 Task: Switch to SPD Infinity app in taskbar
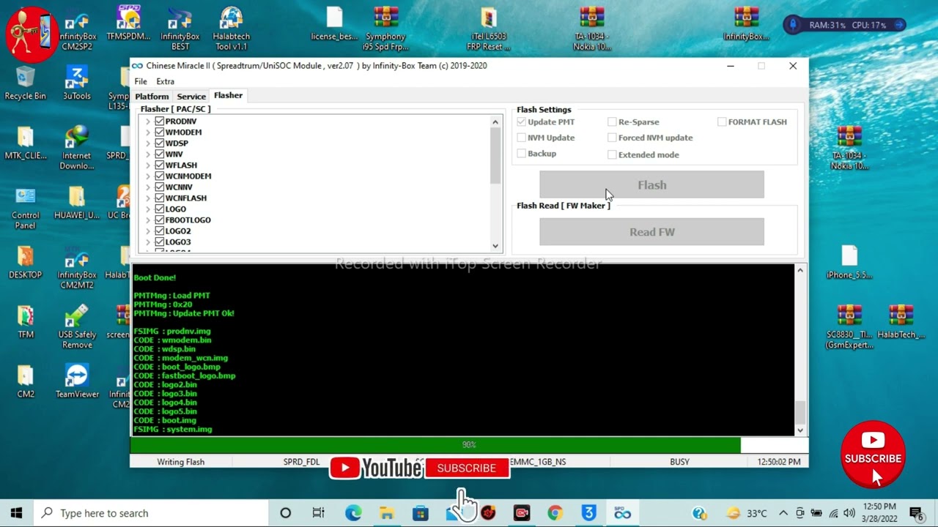tap(622, 513)
